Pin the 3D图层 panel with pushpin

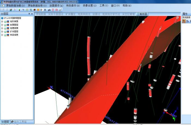[x=29, y=14]
